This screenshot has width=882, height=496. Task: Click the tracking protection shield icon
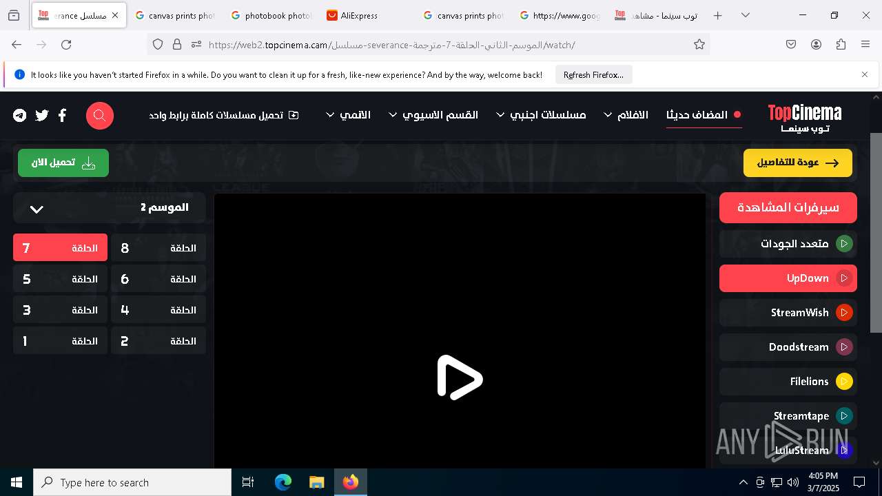click(x=158, y=45)
